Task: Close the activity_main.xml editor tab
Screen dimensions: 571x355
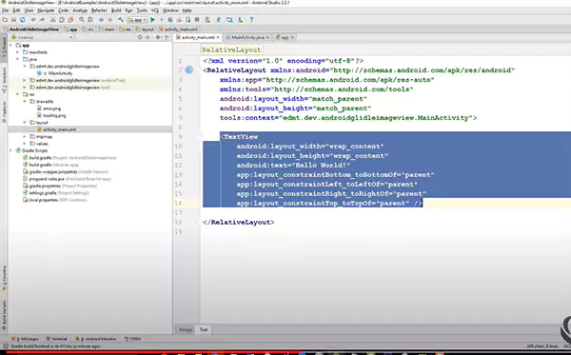Action: click(x=218, y=37)
